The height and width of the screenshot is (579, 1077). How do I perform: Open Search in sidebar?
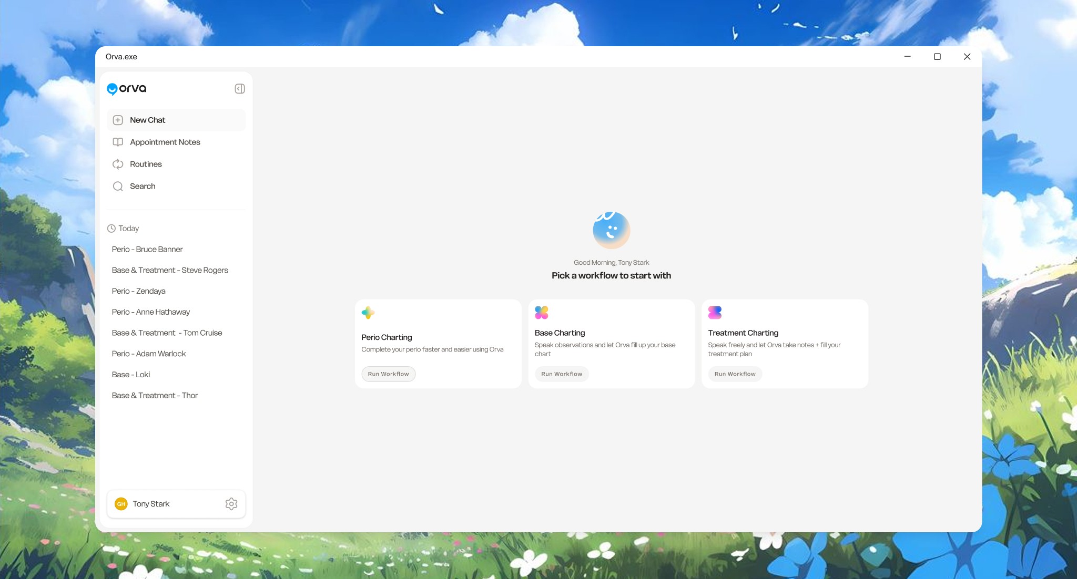(x=143, y=187)
